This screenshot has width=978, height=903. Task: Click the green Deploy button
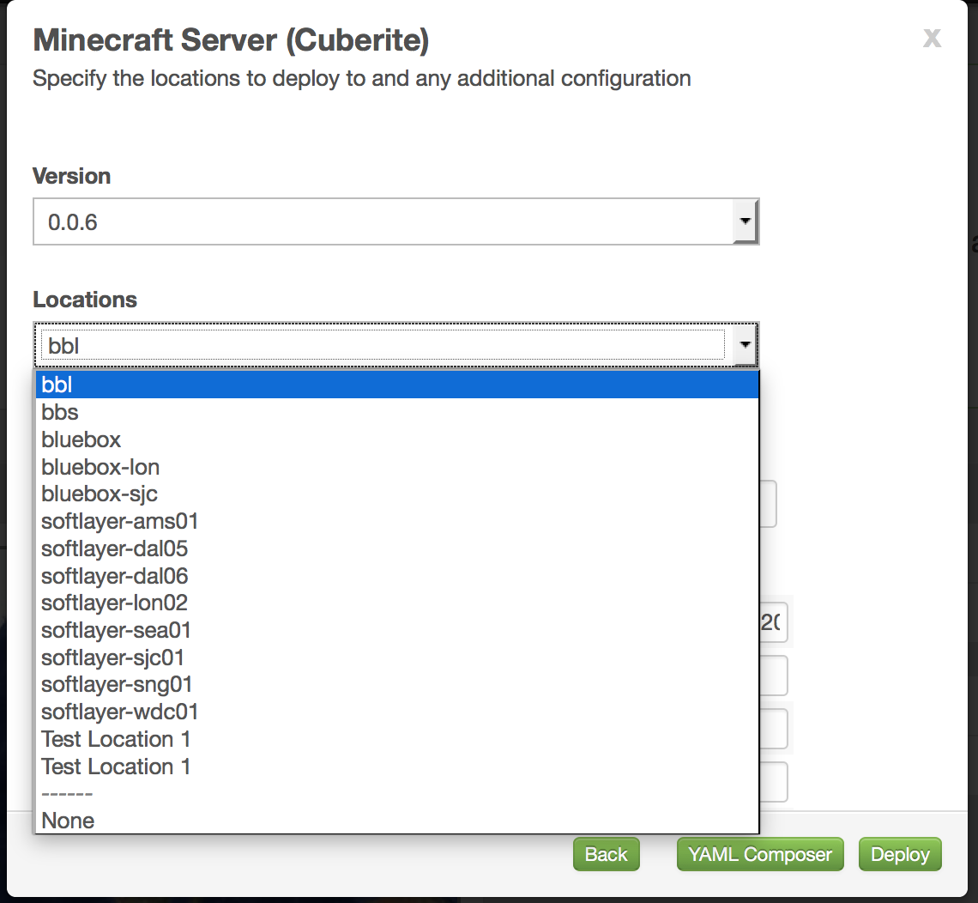coord(900,854)
